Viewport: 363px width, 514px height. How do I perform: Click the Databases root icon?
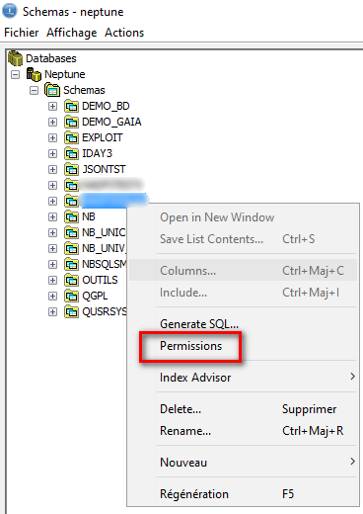(15, 58)
